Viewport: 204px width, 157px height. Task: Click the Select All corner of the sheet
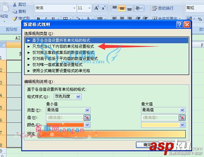[3, 45]
